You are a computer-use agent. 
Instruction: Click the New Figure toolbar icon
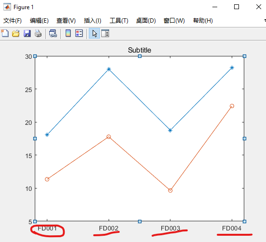tap(5, 33)
